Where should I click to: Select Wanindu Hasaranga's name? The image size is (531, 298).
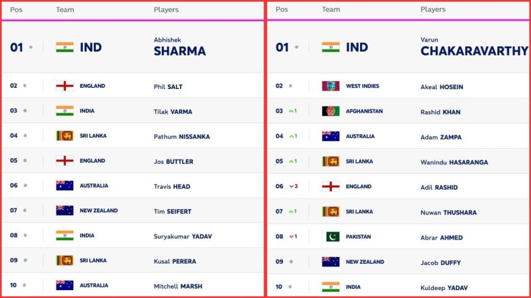454,162
